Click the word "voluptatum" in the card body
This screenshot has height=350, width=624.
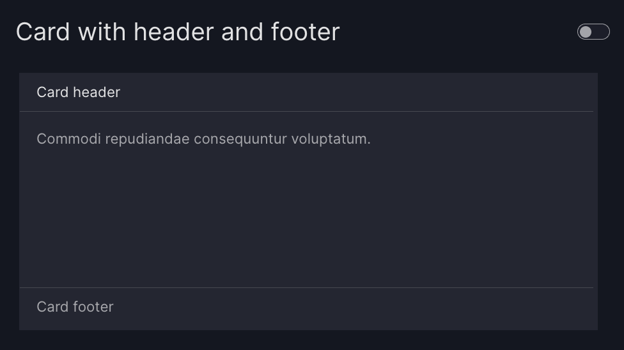329,139
